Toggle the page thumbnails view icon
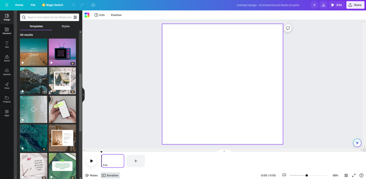The image size is (366, 179). [284, 175]
